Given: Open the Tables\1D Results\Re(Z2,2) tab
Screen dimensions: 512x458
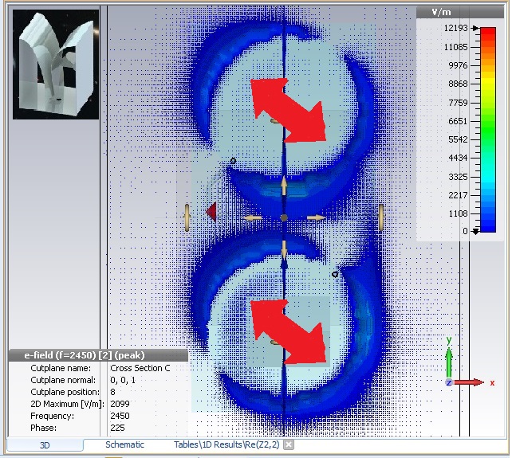Looking at the screenshot, I should [226, 444].
